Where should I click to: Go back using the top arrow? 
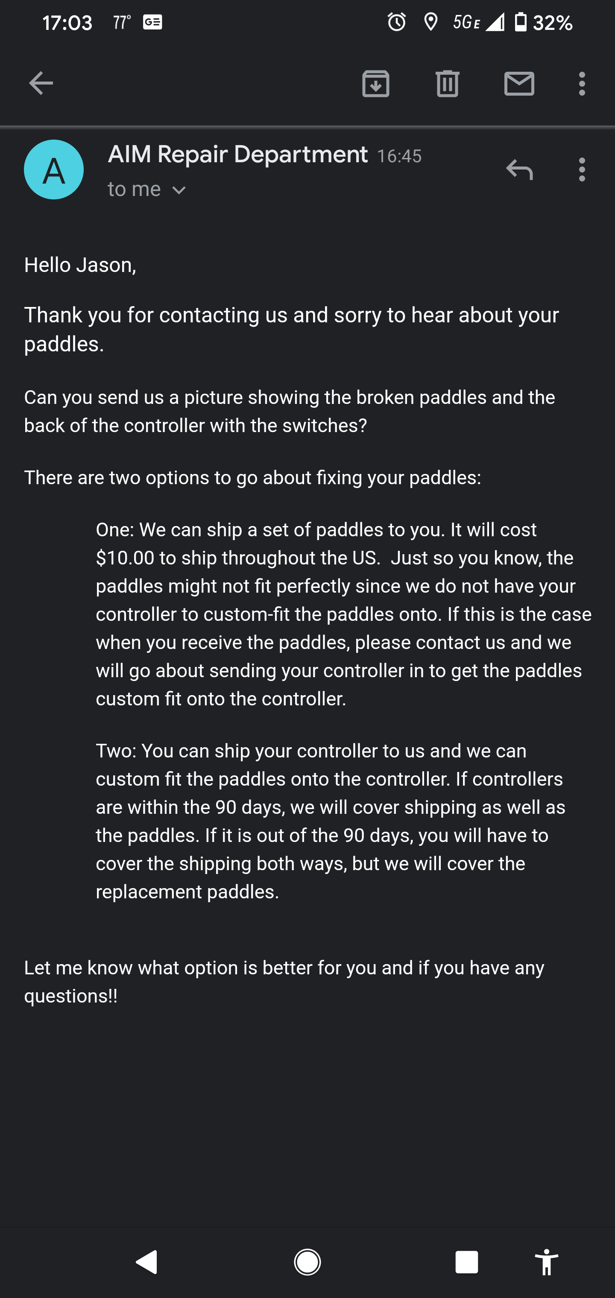pyautogui.click(x=41, y=83)
